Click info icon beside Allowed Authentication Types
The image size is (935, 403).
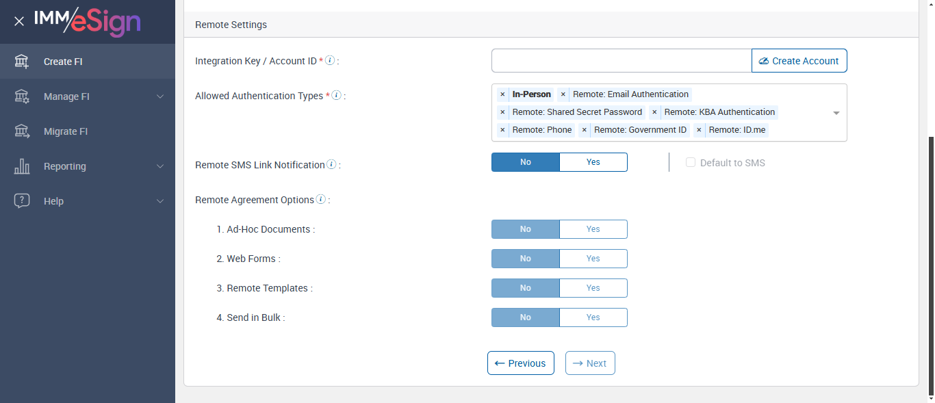click(x=336, y=95)
